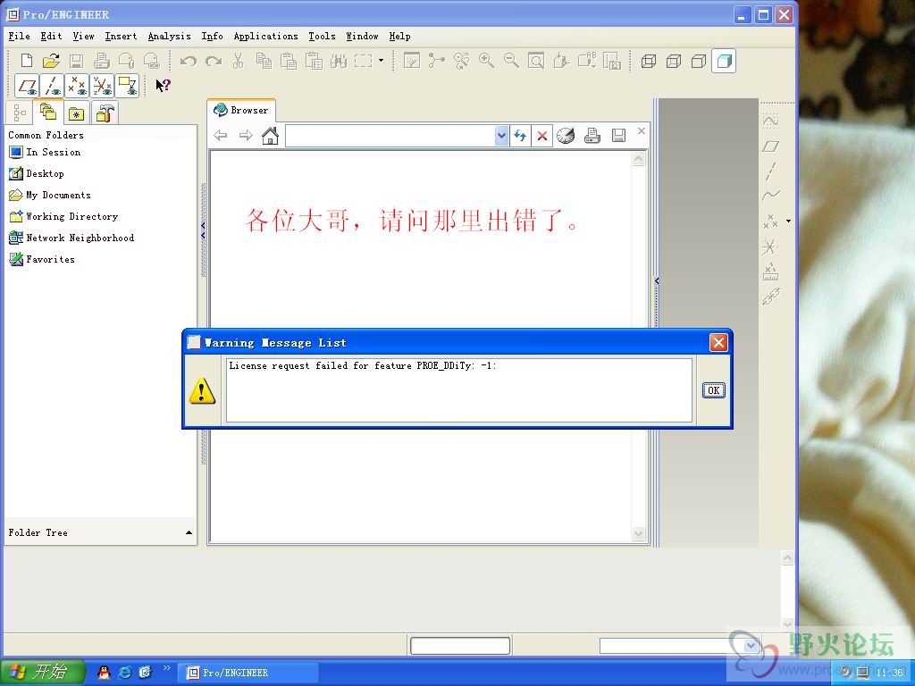The height and width of the screenshot is (686, 915).
Task: Click OK in Warning Message List
Action: coord(714,390)
